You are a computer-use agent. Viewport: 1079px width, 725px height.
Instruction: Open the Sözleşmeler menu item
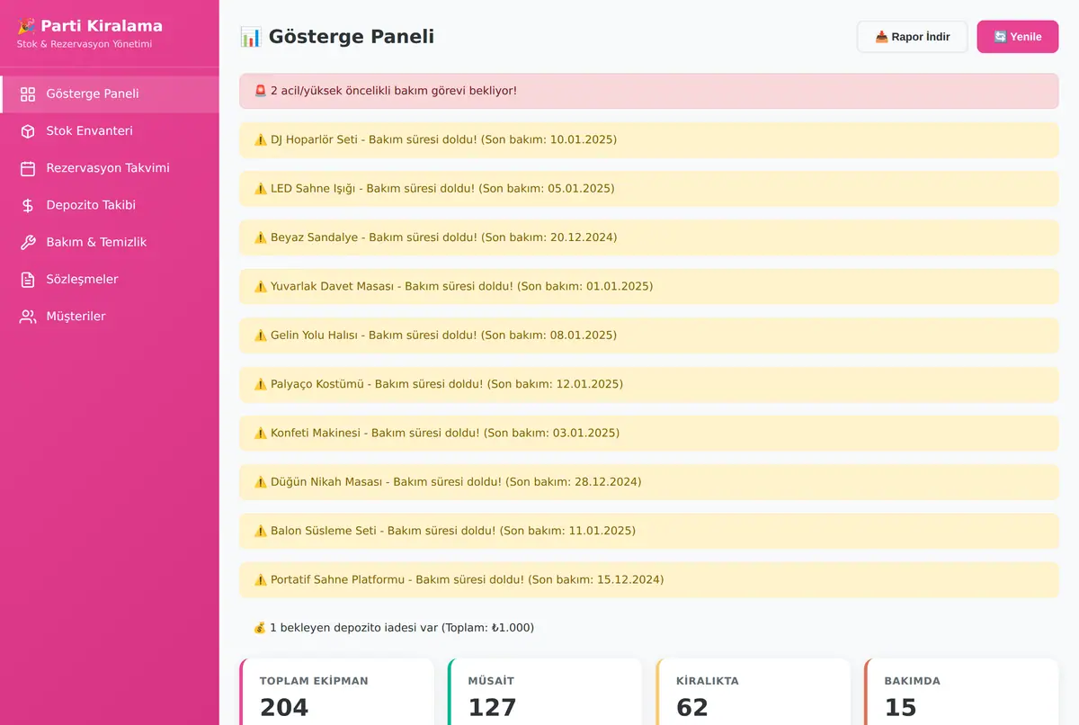click(x=110, y=280)
